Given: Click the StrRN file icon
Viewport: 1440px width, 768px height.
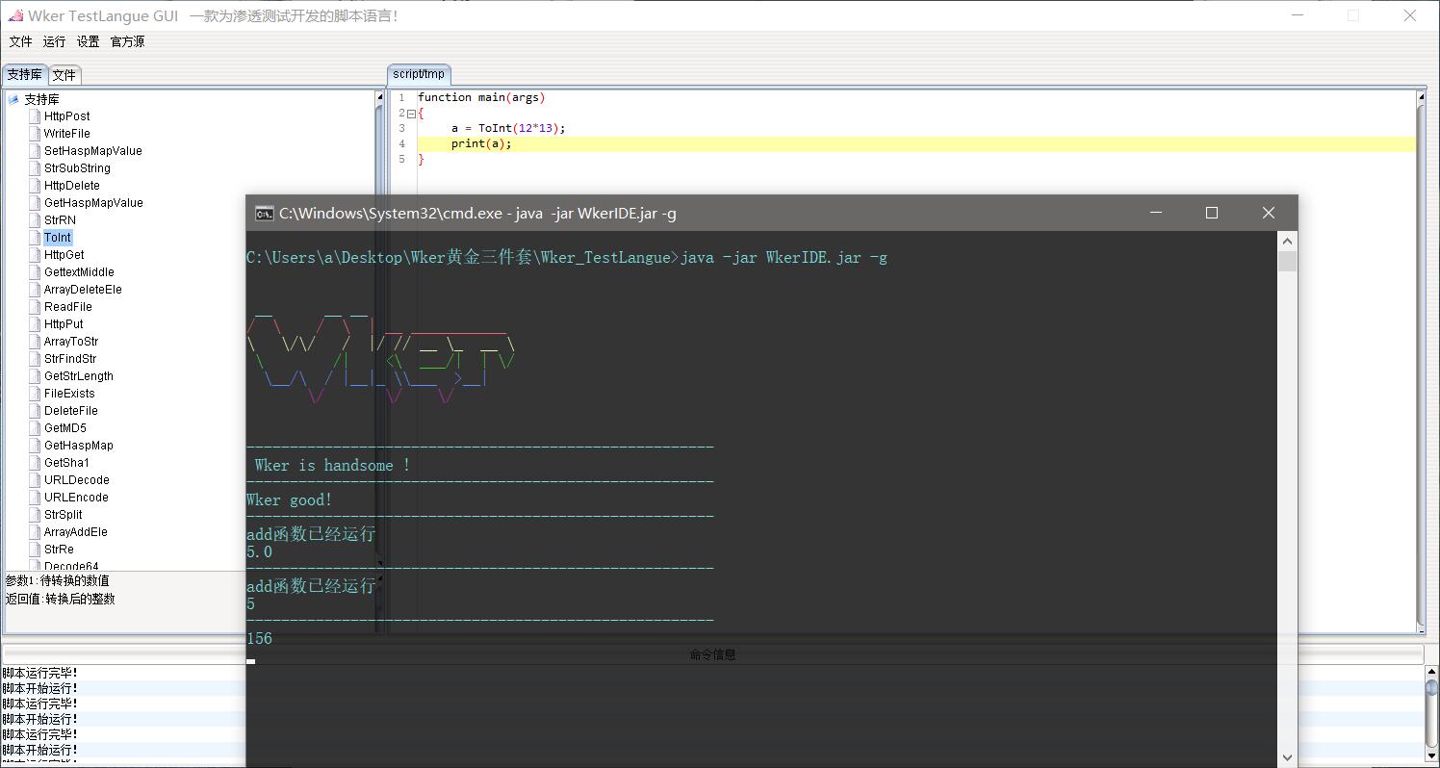Looking at the screenshot, I should click(35, 220).
